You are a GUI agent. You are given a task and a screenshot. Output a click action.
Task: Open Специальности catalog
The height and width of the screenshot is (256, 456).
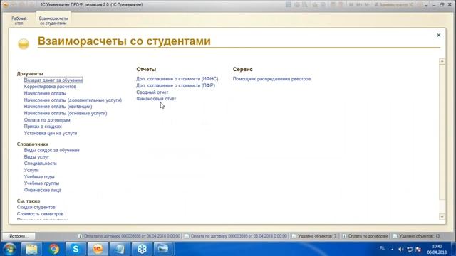(x=40, y=164)
